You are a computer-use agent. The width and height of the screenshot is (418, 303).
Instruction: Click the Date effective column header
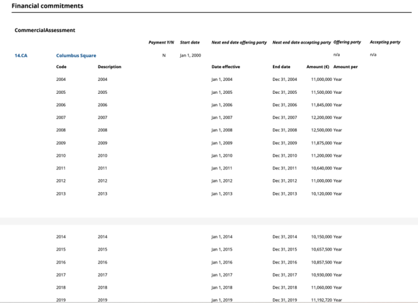[226, 67]
